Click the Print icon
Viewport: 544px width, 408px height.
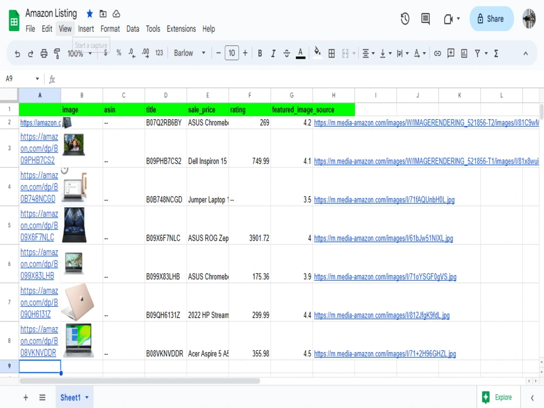click(x=44, y=53)
